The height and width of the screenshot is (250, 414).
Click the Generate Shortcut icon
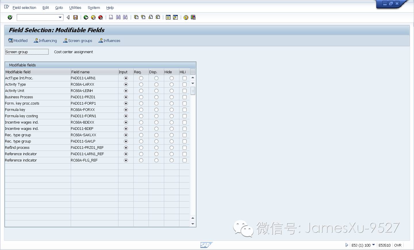[x=175, y=18]
